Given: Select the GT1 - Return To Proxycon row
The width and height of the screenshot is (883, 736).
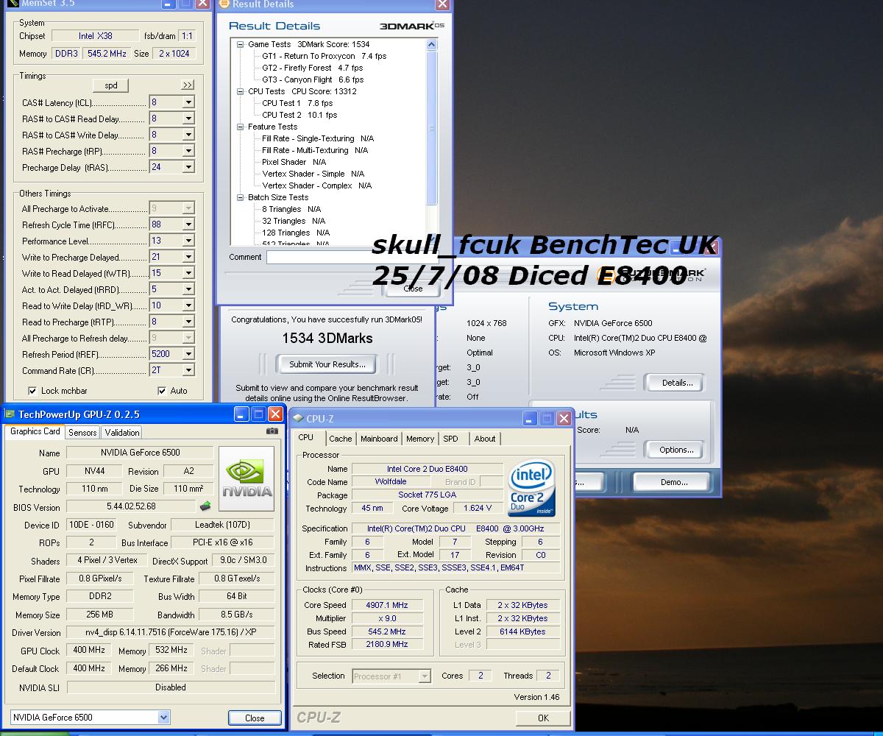Looking at the screenshot, I should point(324,56).
